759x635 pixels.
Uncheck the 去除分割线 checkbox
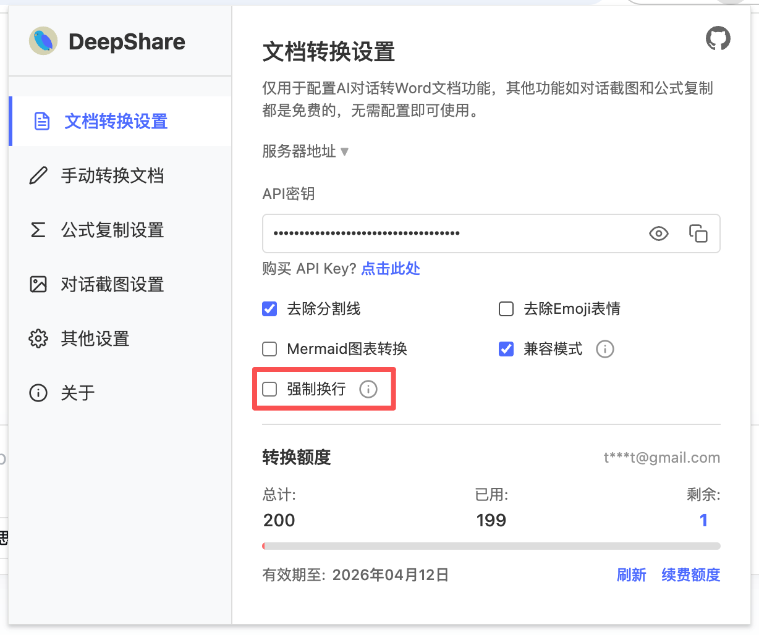tap(269, 309)
